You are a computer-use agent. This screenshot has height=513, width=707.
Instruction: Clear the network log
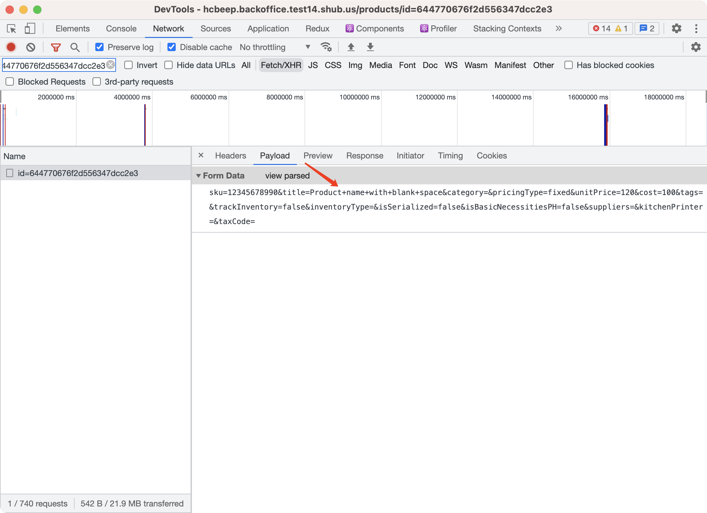pyautogui.click(x=31, y=47)
